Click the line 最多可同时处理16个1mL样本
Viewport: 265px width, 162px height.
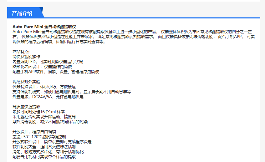click(38, 112)
